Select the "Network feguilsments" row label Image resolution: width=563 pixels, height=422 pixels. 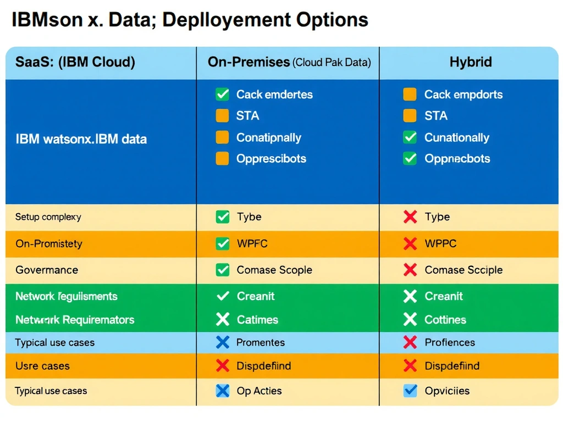67,296
